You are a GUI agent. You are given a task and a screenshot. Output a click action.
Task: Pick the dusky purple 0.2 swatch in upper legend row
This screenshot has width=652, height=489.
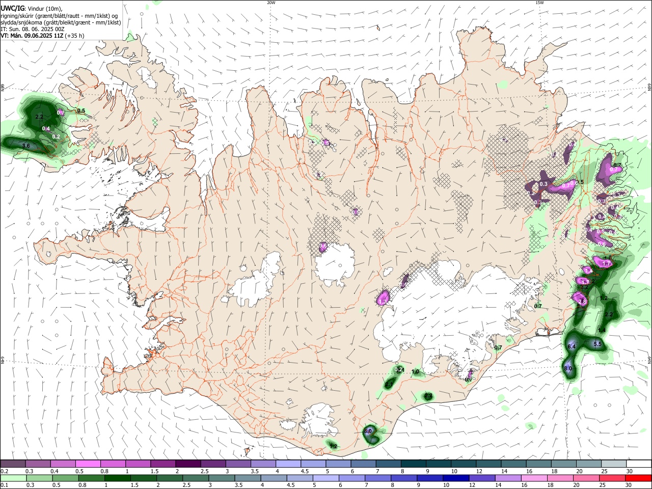click(13, 464)
